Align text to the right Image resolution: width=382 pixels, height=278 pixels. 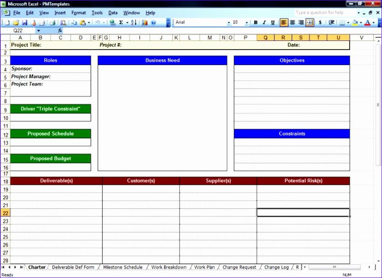click(301, 22)
